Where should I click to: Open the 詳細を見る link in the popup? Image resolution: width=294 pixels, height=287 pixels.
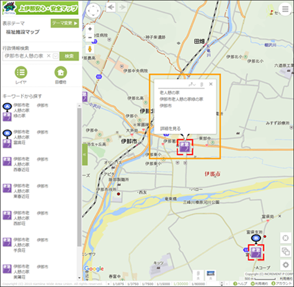171,128
